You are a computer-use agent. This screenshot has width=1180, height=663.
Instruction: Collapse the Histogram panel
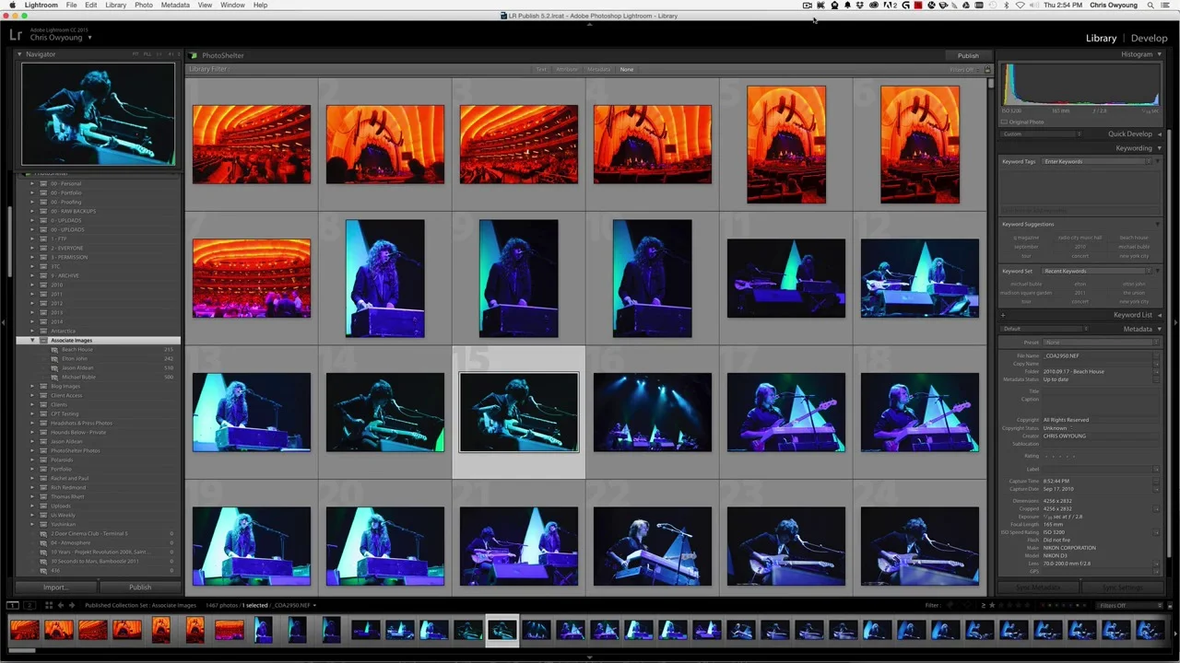[x=1160, y=54]
